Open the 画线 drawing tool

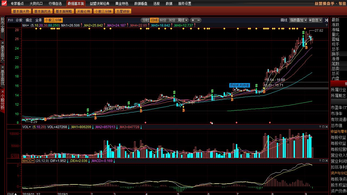point(284,20)
